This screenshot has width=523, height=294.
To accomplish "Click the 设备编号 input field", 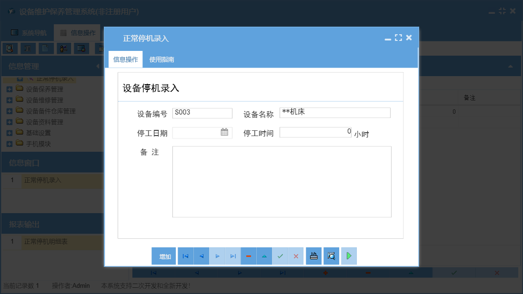I will tap(202, 113).
